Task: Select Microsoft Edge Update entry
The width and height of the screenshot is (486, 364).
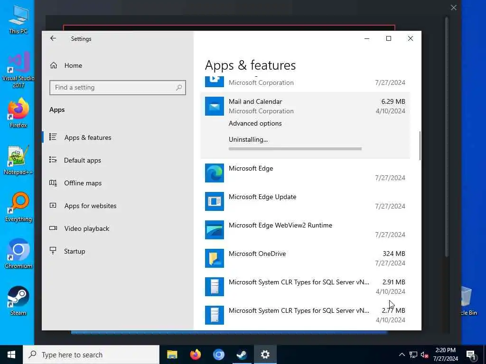Action: click(305, 201)
